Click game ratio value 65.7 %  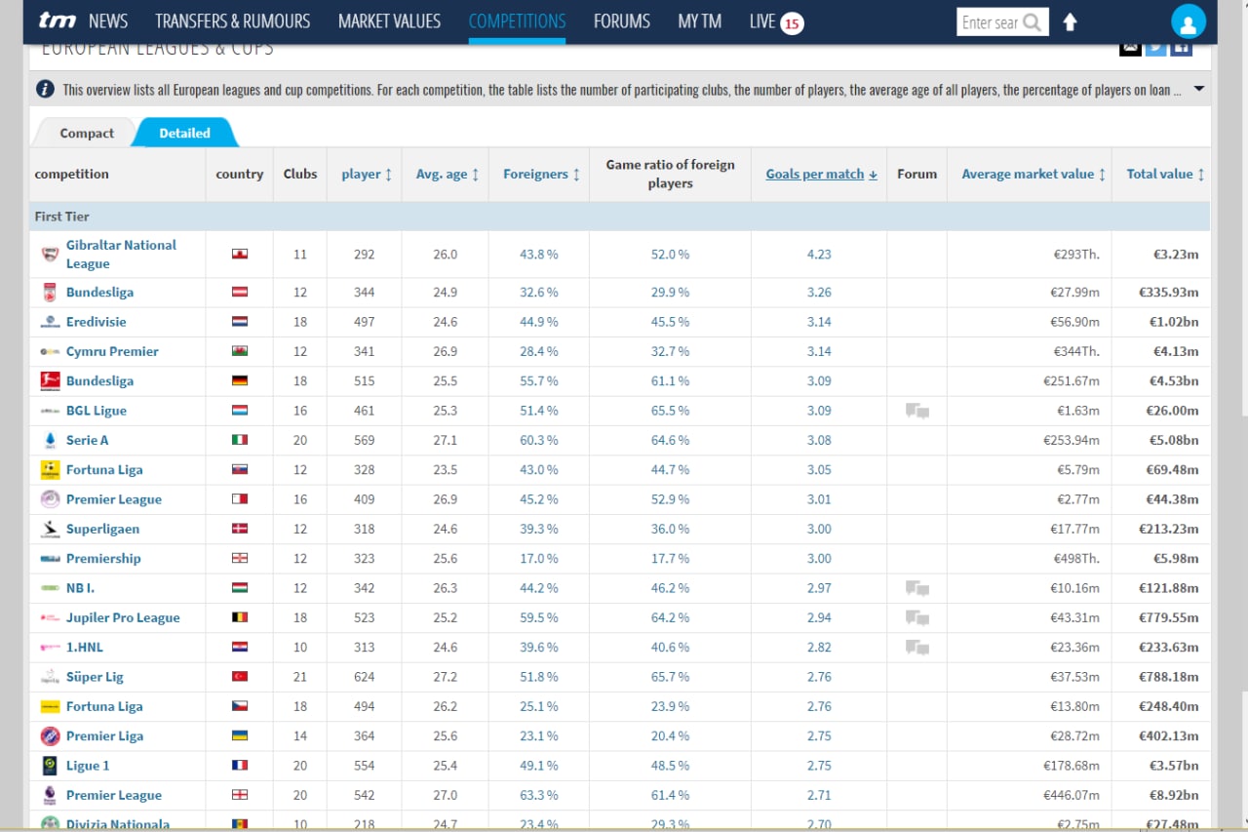coord(670,676)
